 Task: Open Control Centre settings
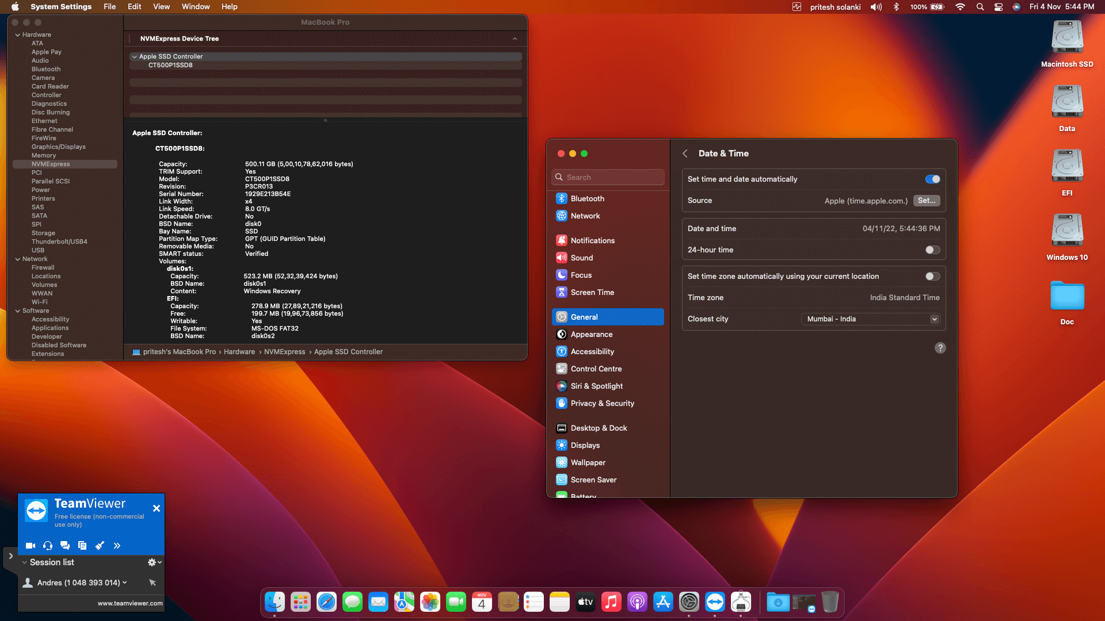pyautogui.click(x=608, y=369)
